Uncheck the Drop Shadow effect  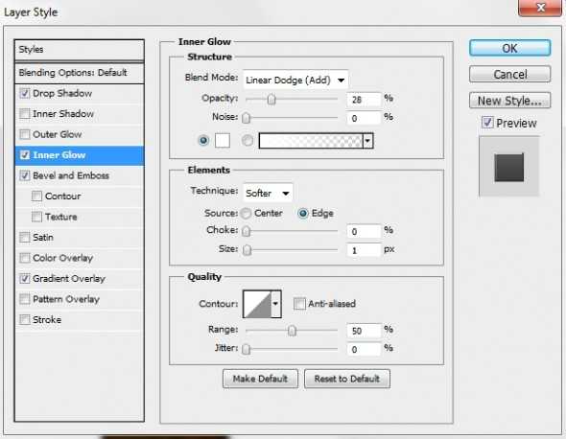(25, 93)
